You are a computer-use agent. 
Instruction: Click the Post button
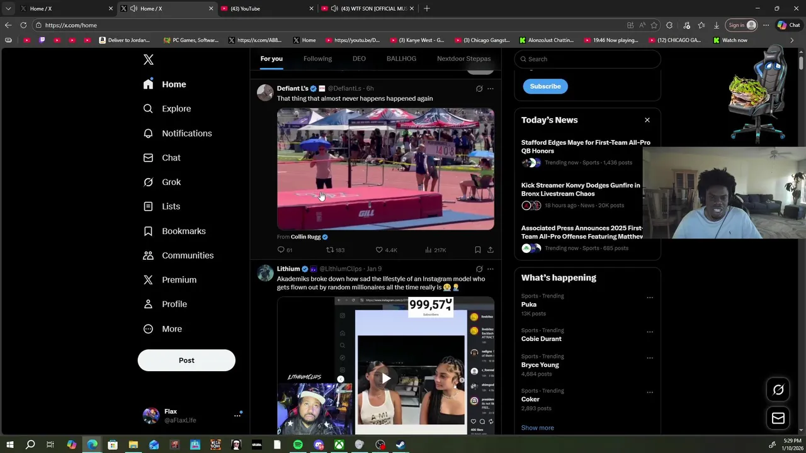186,361
